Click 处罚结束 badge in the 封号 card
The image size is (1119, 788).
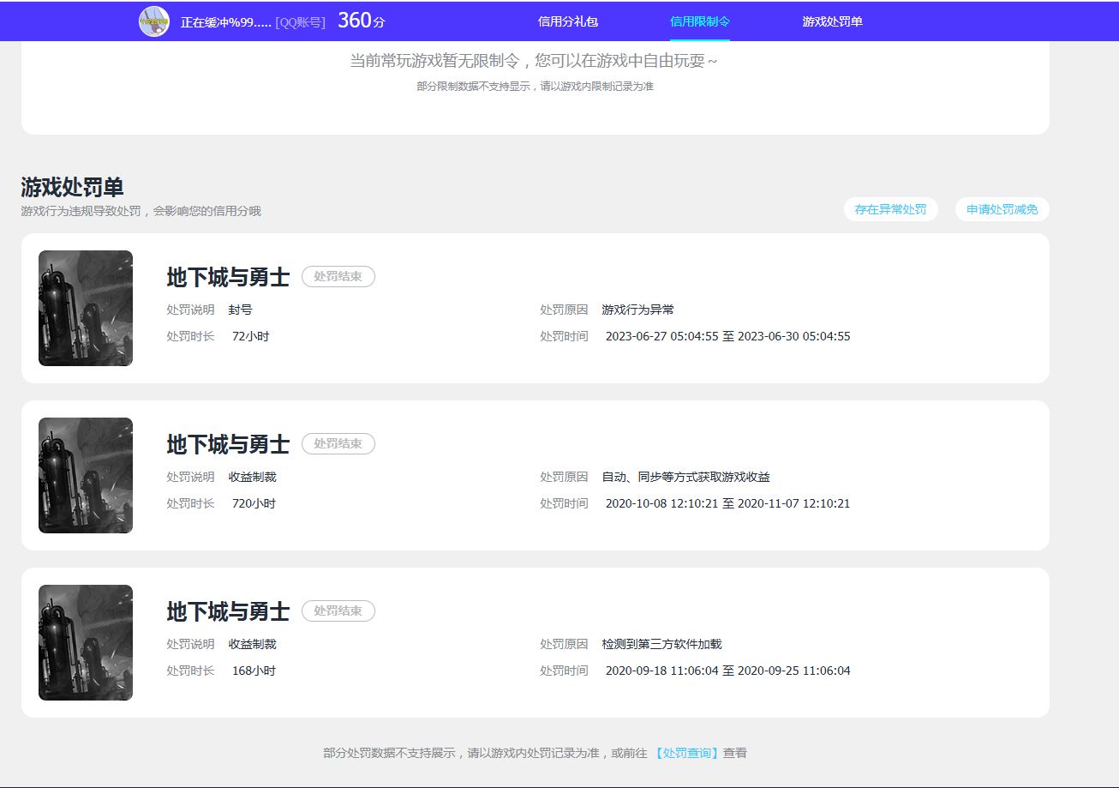click(x=338, y=277)
